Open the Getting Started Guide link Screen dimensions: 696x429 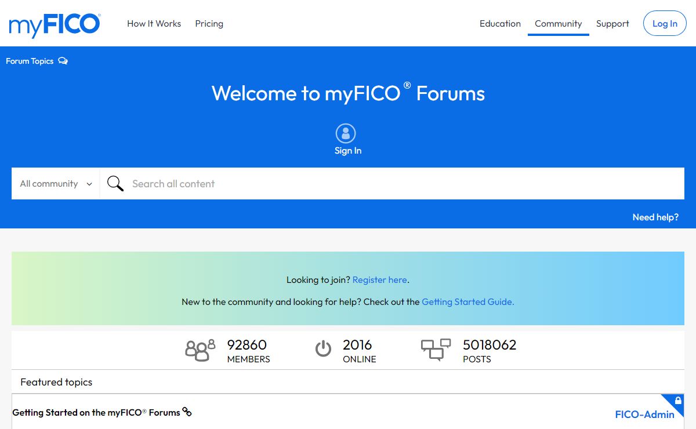click(468, 302)
